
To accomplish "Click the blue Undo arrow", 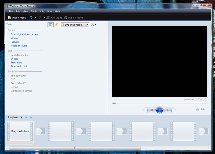I will (31, 18).
